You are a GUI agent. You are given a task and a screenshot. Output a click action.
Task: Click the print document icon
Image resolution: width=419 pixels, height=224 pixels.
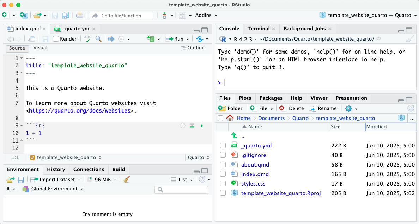79,15
